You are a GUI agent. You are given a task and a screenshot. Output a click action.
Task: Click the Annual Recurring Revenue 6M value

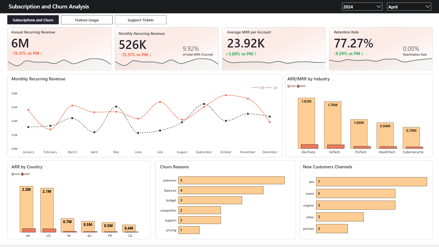tap(20, 44)
